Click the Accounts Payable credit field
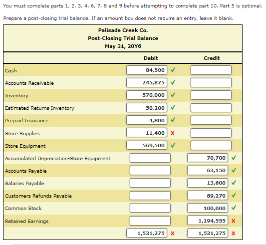The width and height of the screenshot is (266, 245). pyautogui.click(x=208, y=170)
